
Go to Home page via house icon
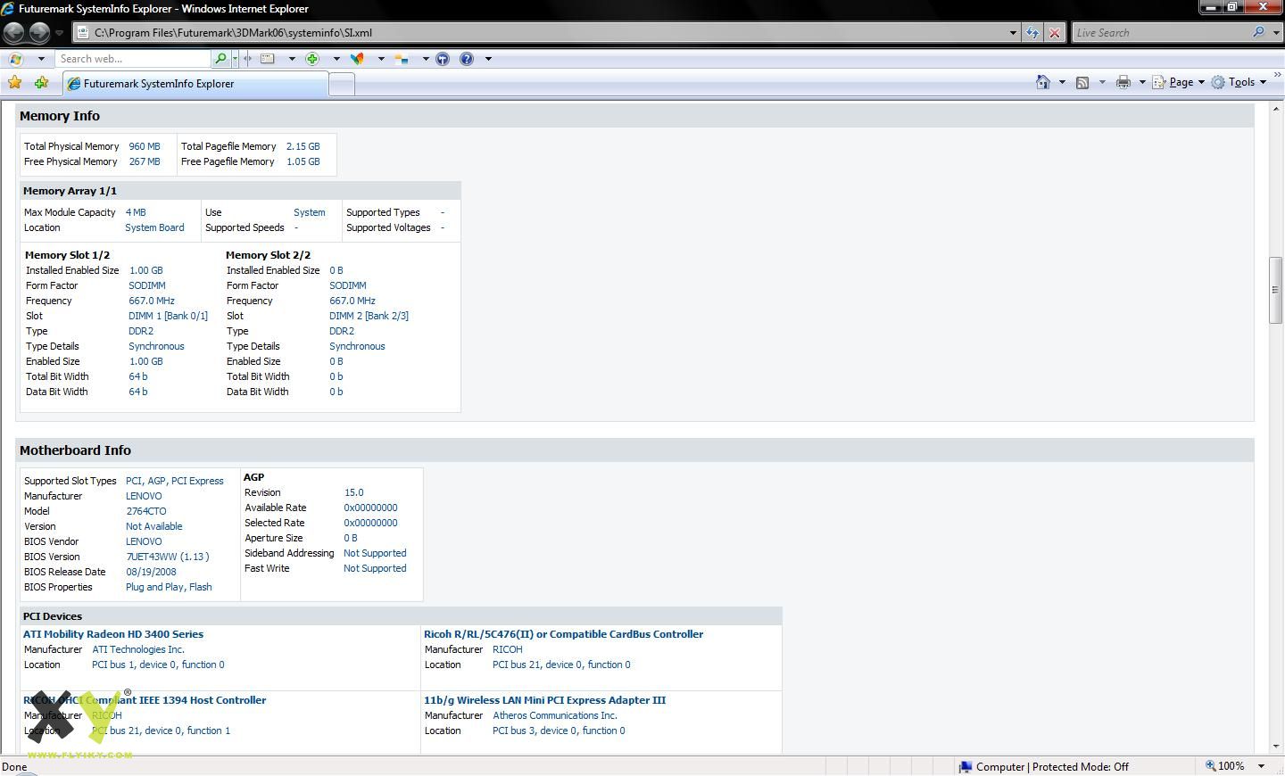(1042, 82)
